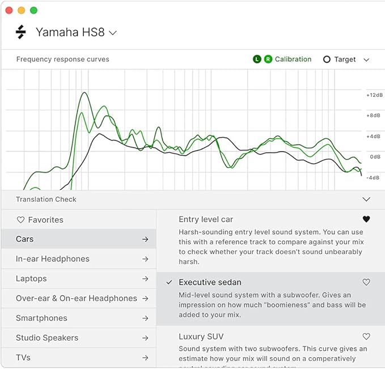Unfavorite Entry level car with filled heart

point(366,219)
